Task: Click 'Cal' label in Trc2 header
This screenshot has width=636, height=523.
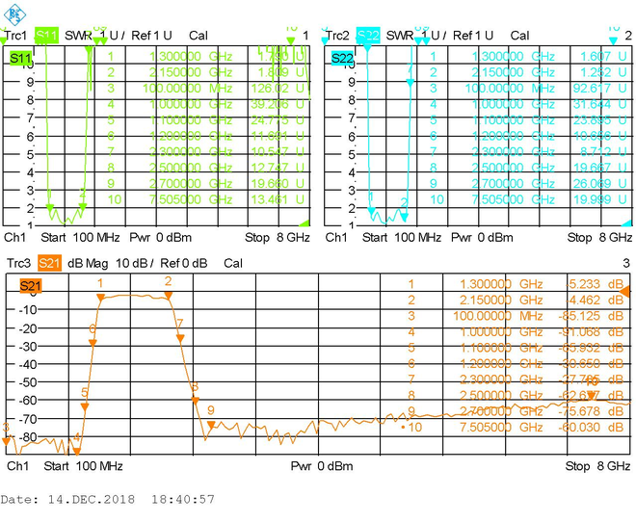Action: (520, 36)
